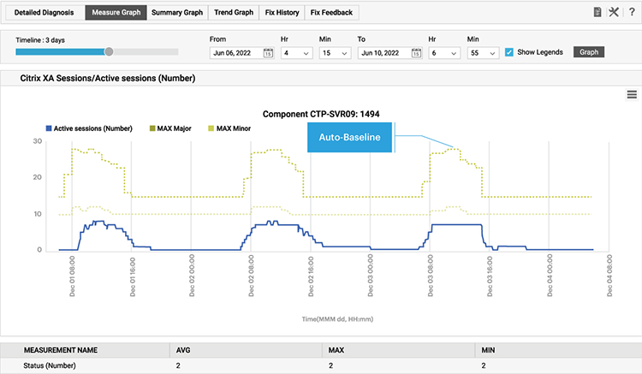
Task: Uncheck the Show Legends checkbox
Action: pyautogui.click(x=509, y=52)
